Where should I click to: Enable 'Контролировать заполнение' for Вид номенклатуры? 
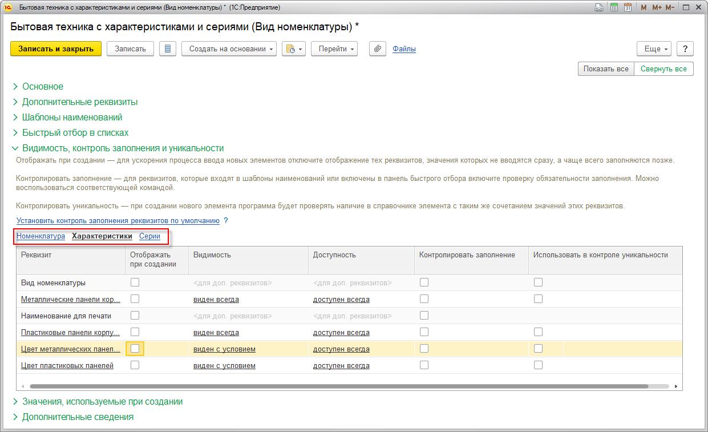point(424,282)
